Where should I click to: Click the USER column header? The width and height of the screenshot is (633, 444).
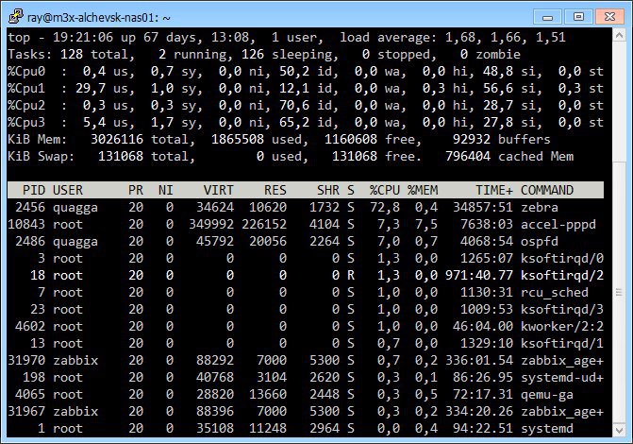point(68,190)
